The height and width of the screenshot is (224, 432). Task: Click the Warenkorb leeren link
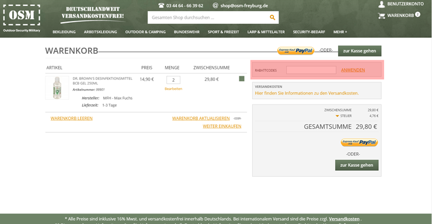(71, 118)
